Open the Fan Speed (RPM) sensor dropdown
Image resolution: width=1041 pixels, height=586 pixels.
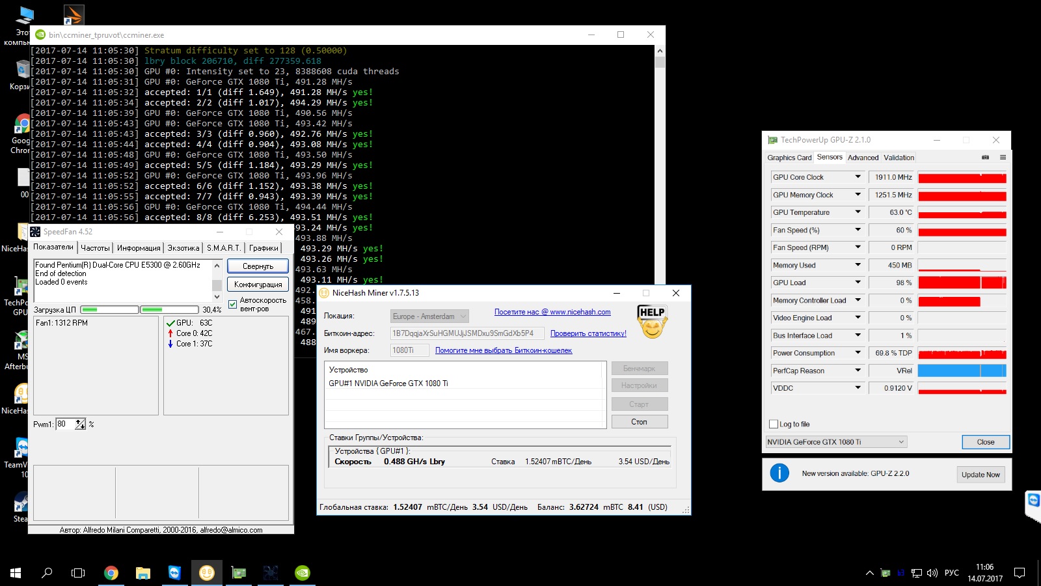pyautogui.click(x=858, y=247)
